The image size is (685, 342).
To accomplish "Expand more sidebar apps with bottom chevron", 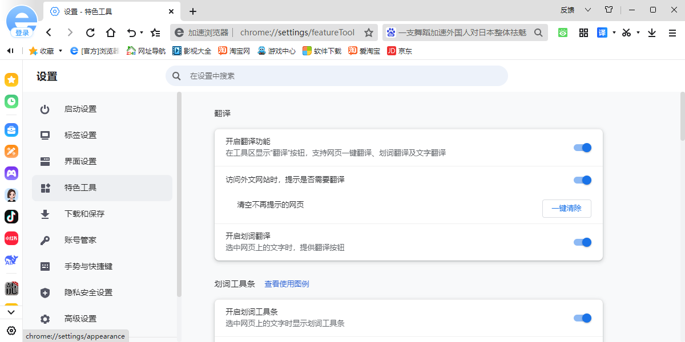I will click(11, 312).
